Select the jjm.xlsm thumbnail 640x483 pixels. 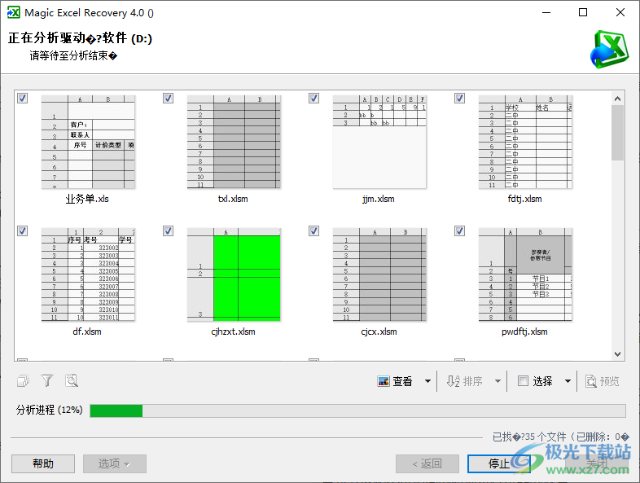coord(379,142)
